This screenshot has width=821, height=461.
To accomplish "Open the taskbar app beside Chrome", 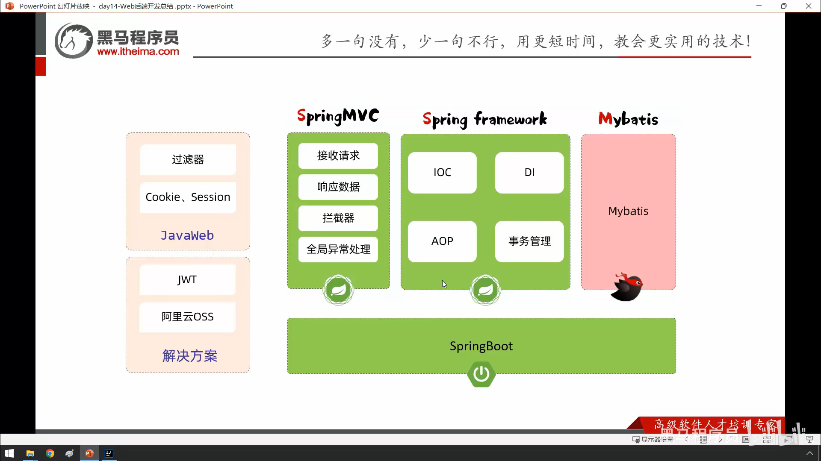I will pyautogui.click(x=70, y=453).
